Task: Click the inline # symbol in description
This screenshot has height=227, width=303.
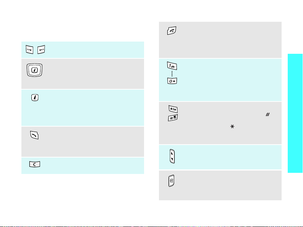Action: [267, 114]
